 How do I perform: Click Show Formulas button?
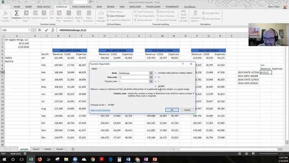[165, 12]
